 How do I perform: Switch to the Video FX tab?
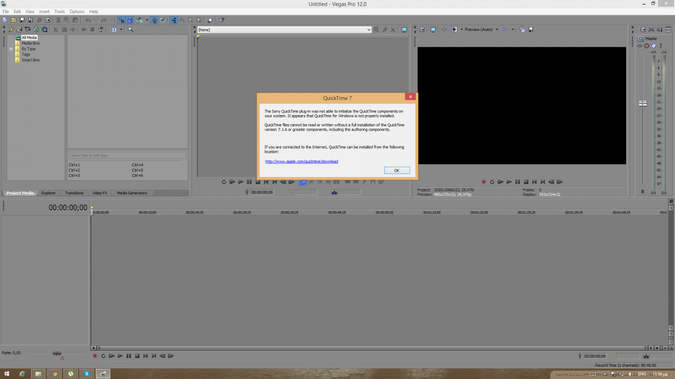[x=100, y=193]
